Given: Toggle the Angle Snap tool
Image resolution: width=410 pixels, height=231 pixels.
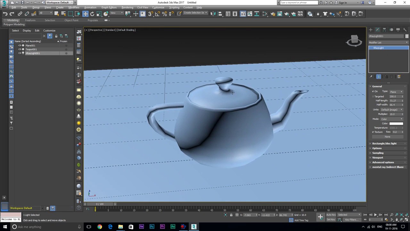Looking at the screenshot, I should click(x=157, y=14).
